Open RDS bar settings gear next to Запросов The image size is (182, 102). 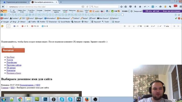(x=131, y=11)
